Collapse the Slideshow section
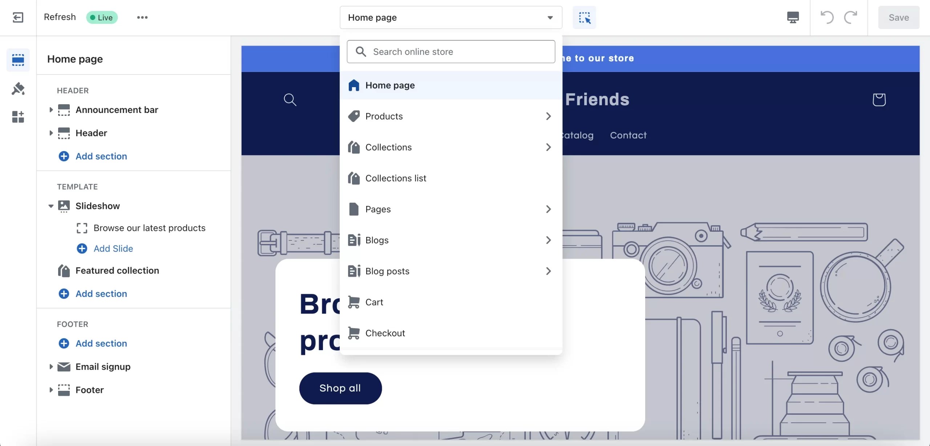The height and width of the screenshot is (446, 930). click(x=51, y=206)
